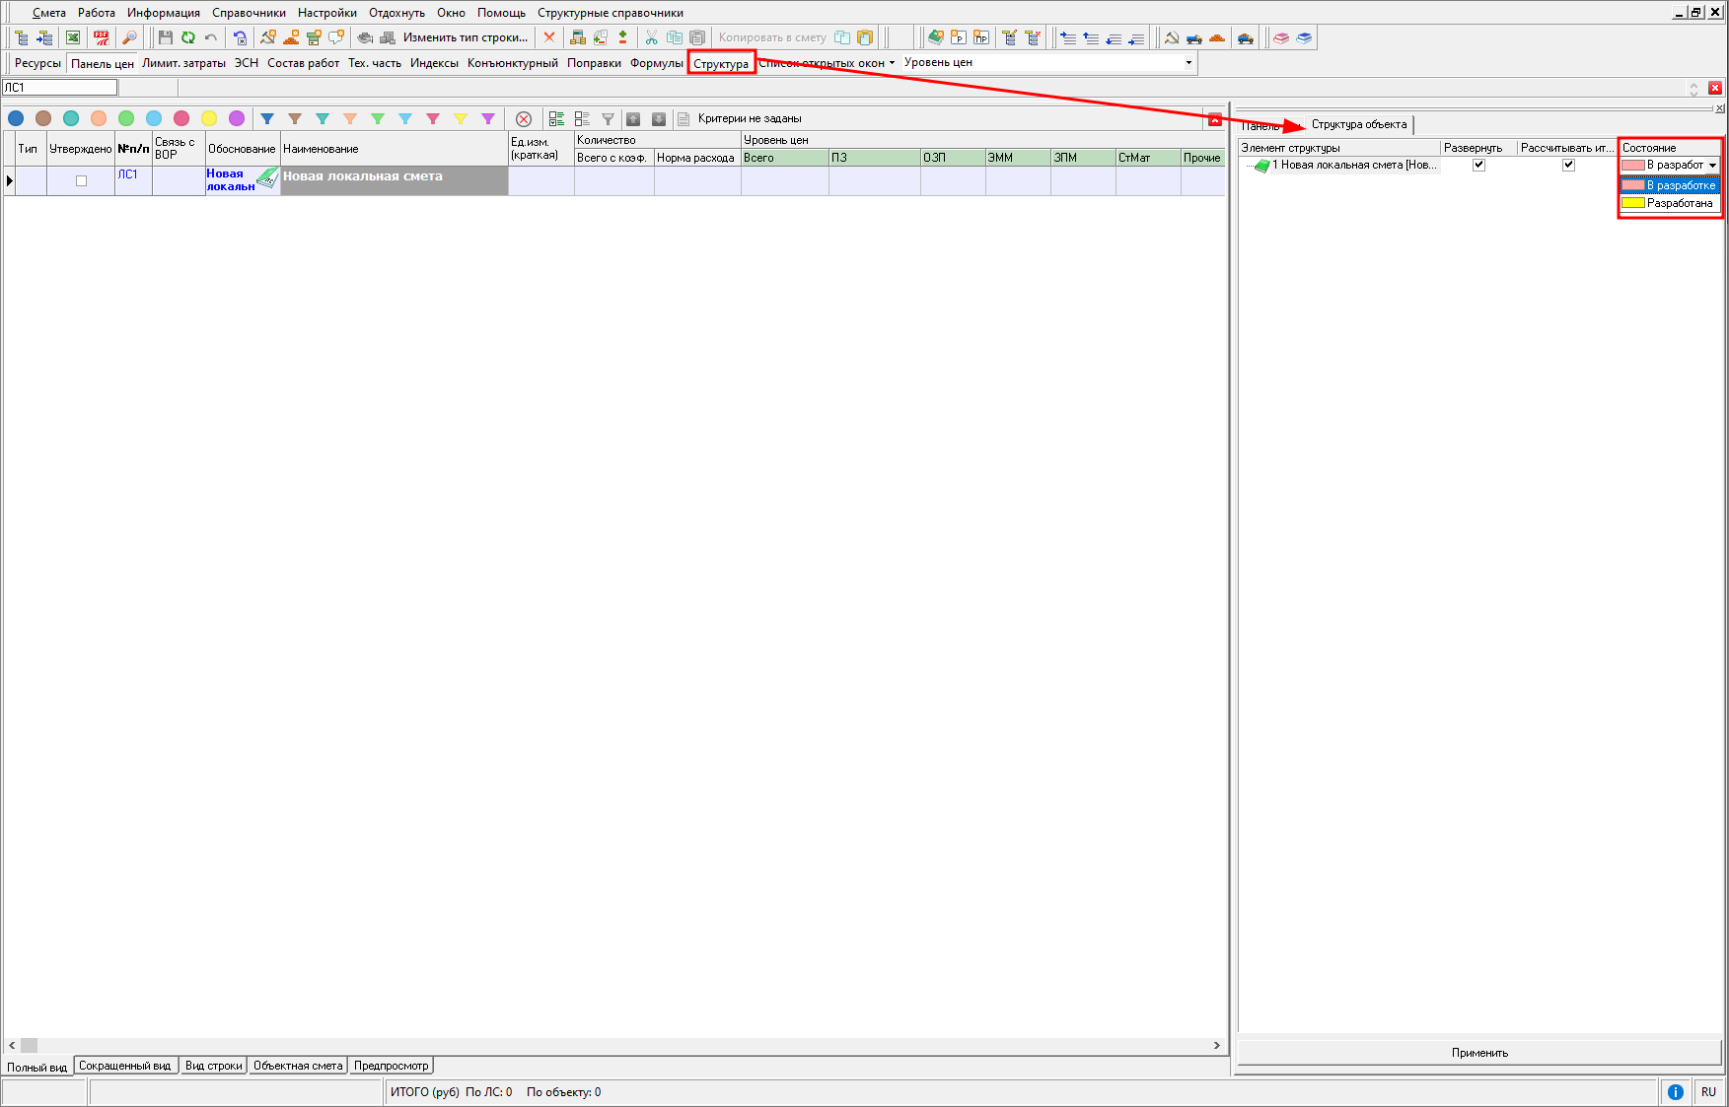This screenshot has height=1107, width=1729.
Task: Click the red X delete icon
Action: point(549,37)
